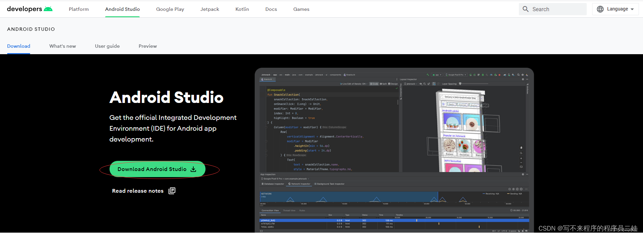Select the Network Inspector tab
This screenshot has height=235, width=643.
(299, 184)
